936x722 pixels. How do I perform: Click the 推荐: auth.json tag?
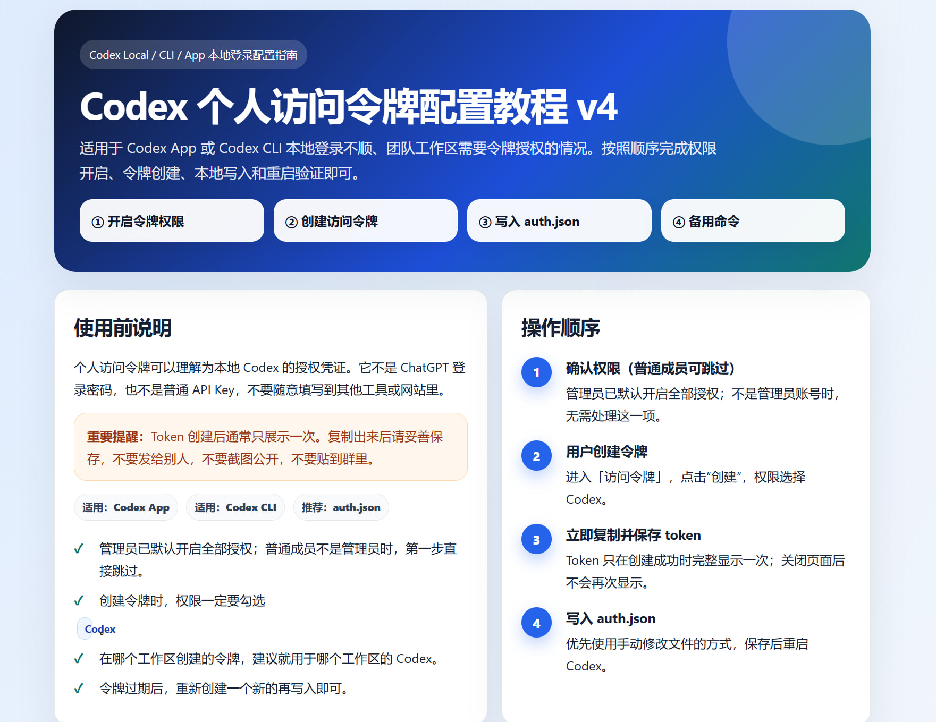point(341,507)
